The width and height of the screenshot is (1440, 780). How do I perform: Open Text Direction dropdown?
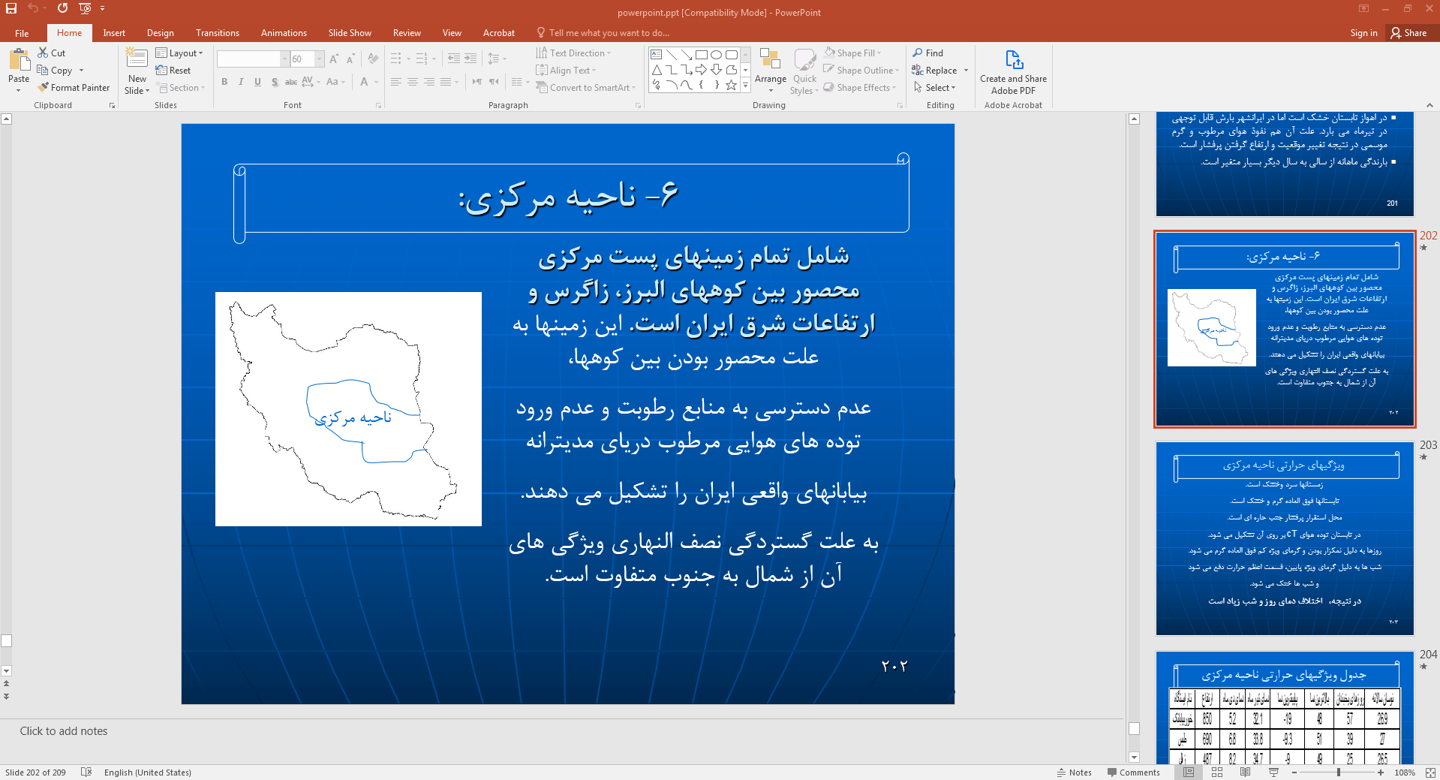tap(574, 53)
